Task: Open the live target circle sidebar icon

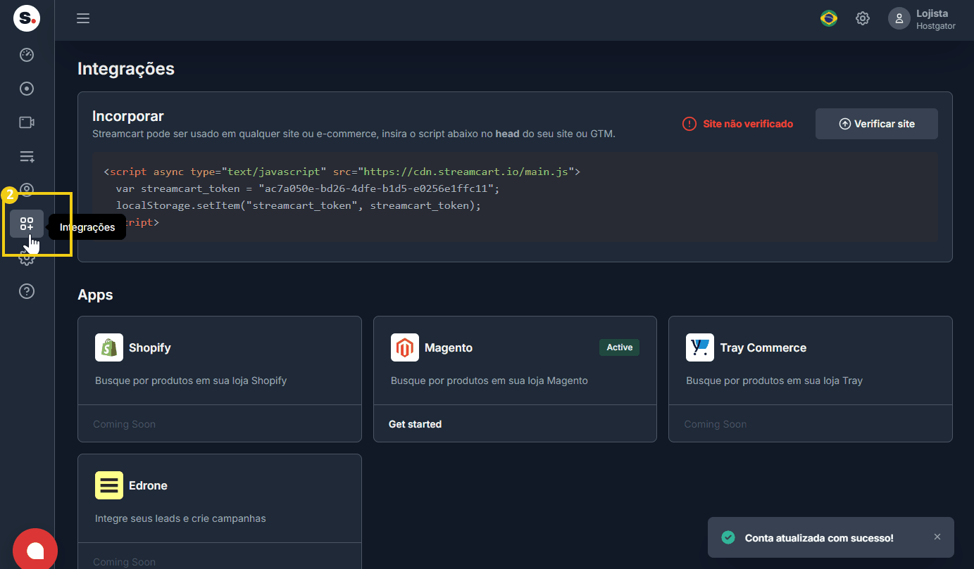Action: point(27,89)
